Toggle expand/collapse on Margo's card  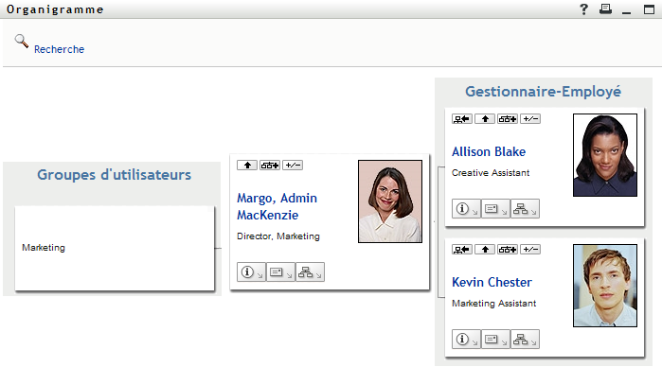point(293,166)
